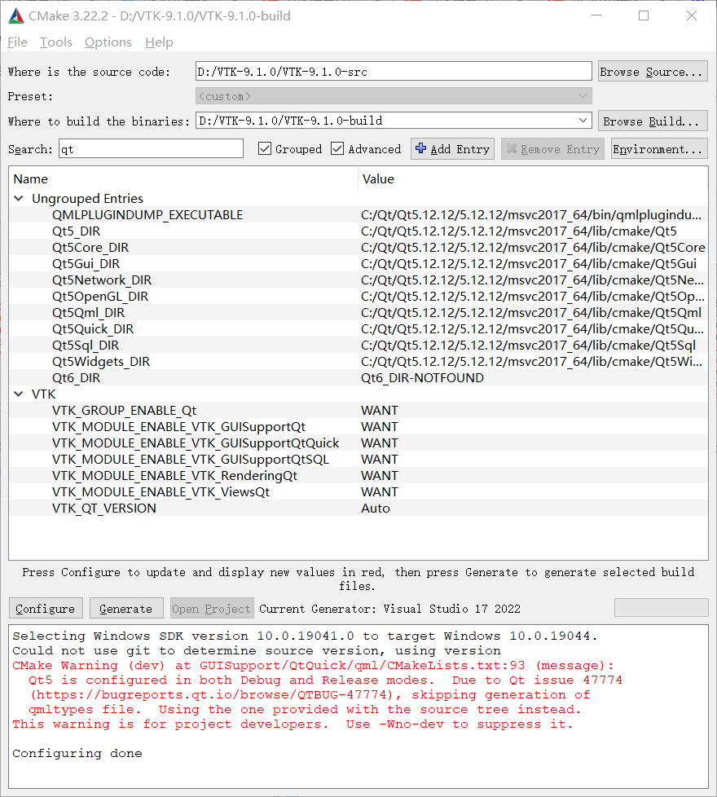Click Browse Build to pick build folder
Image resolution: width=717 pixels, height=797 pixels.
(x=652, y=121)
